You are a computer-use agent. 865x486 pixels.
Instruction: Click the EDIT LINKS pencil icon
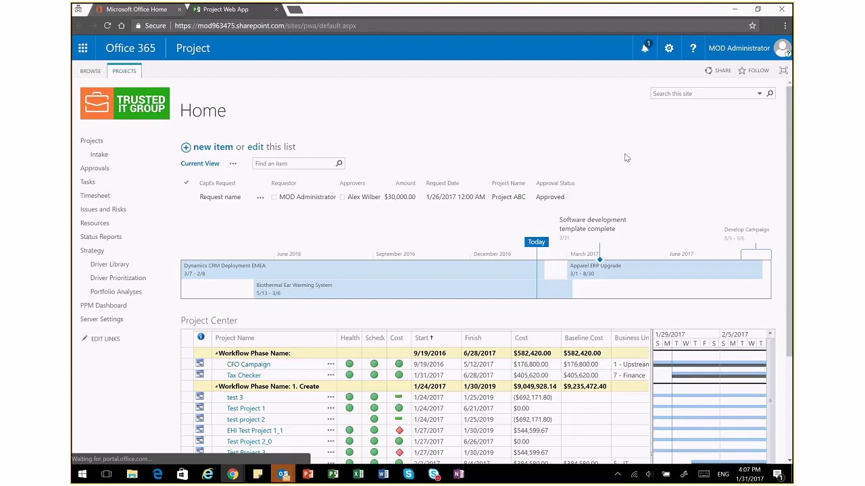pos(84,338)
